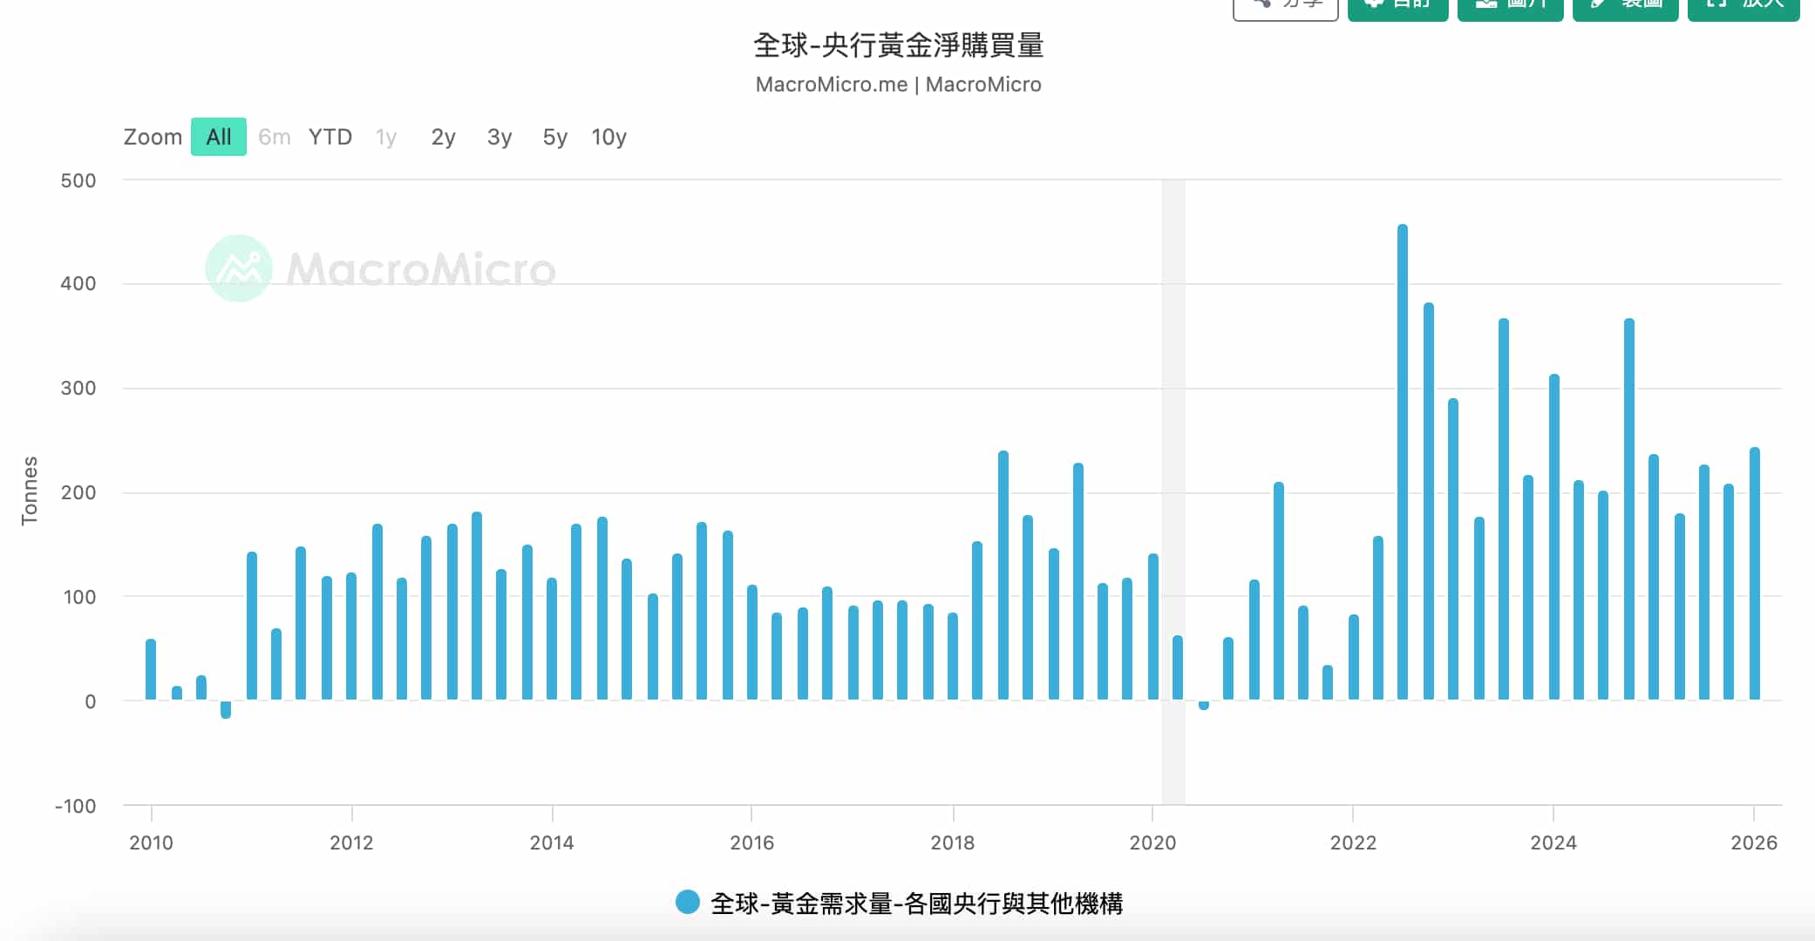Click the MacroMicro.me subtitle text
The image size is (1815, 941).
coord(899,85)
